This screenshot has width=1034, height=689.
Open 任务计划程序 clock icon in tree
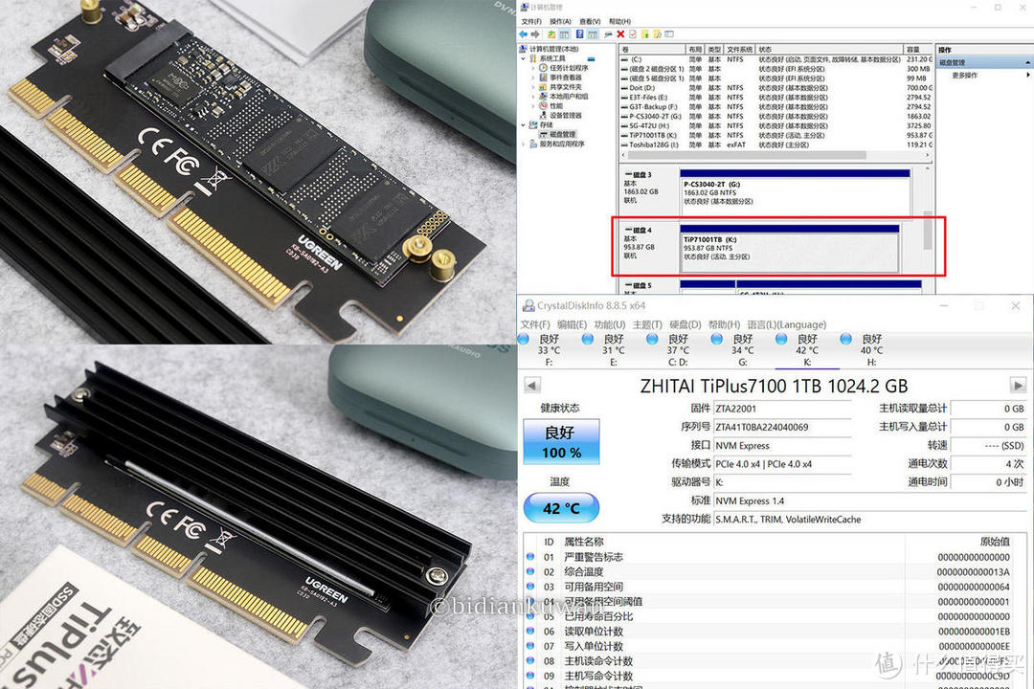pos(544,68)
